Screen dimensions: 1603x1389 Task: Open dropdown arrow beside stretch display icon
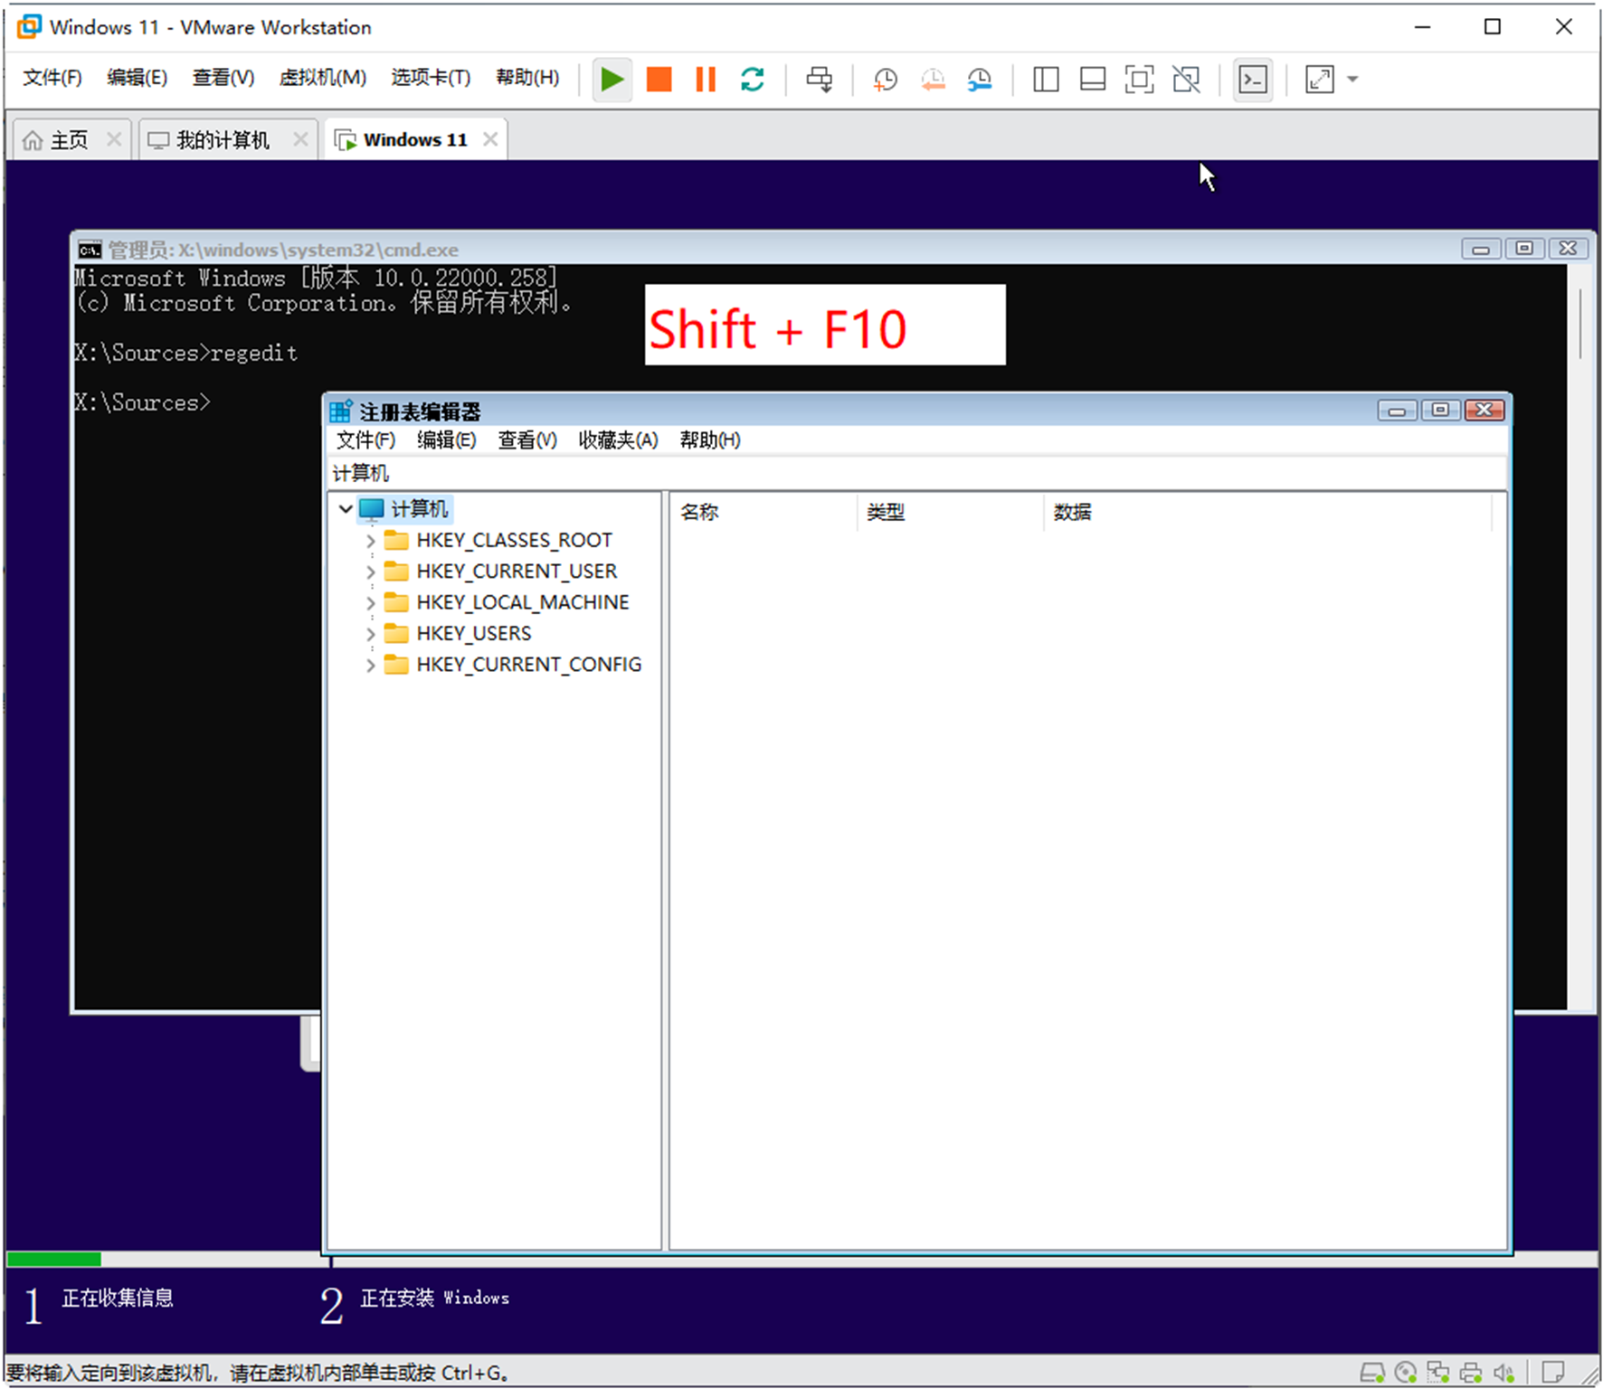[1352, 80]
